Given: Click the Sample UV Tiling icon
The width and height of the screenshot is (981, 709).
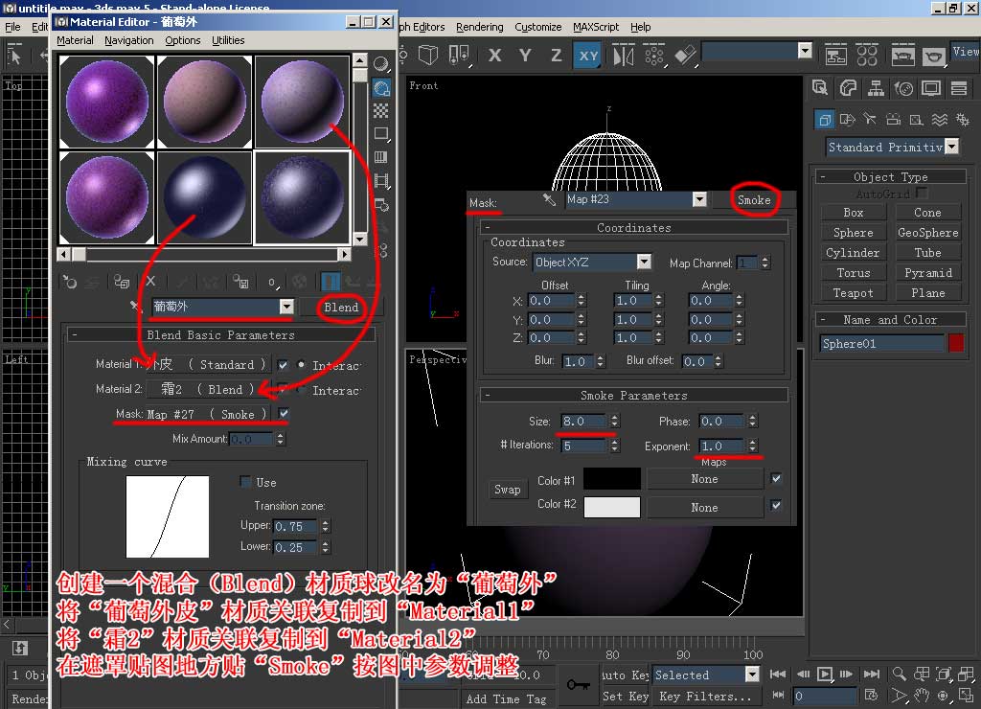Looking at the screenshot, I should tap(381, 134).
